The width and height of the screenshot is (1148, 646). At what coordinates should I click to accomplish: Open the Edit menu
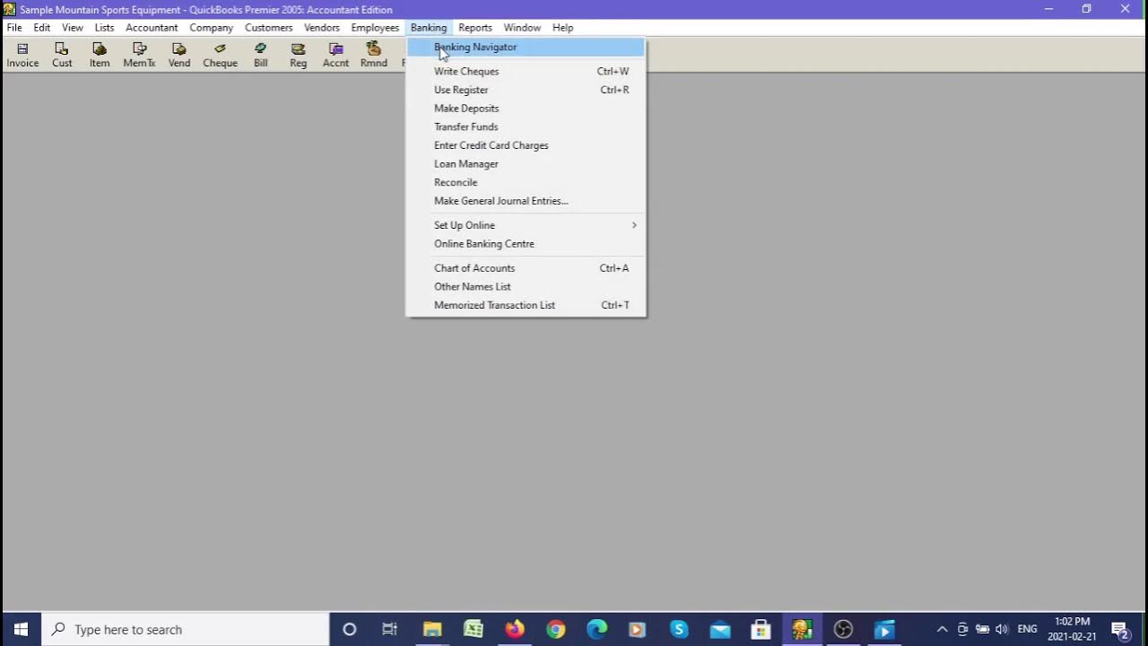pos(42,28)
